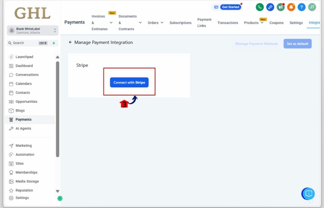Click the Launchpad sidebar icon
This screenshot has width=324, height=208.
click(x=11, y=57)
